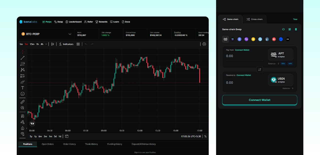The width and height of the screenshot is (320, 155).
Task: Open chart settings hexagon icon
Action: coord(204,44)
